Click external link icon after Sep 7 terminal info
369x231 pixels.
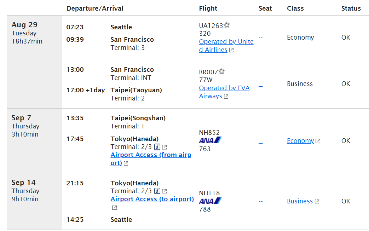[x=165, y=147]
